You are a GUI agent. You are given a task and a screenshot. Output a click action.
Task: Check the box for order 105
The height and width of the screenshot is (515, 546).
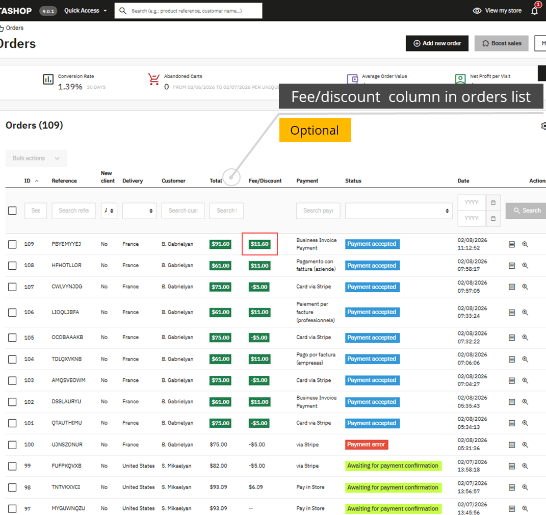point(12,338)
